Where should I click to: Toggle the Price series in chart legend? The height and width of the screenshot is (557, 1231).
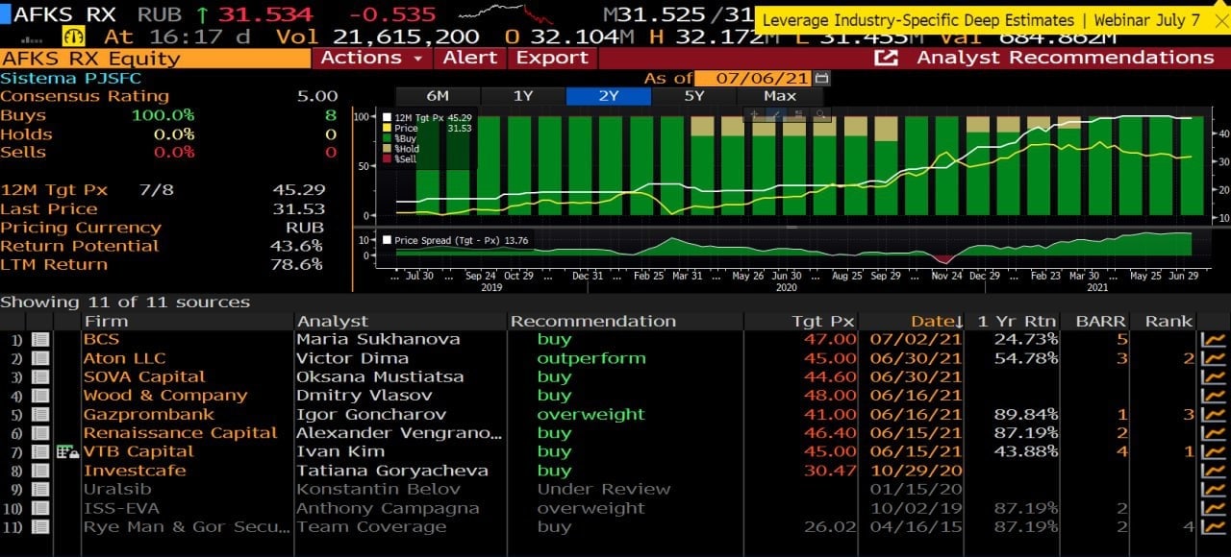pyautogui.click(x=427, y=128)
